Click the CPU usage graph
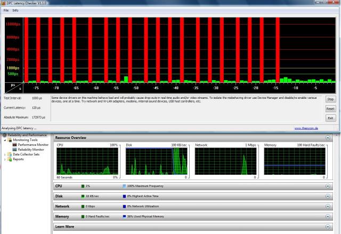 coord(87,161)
